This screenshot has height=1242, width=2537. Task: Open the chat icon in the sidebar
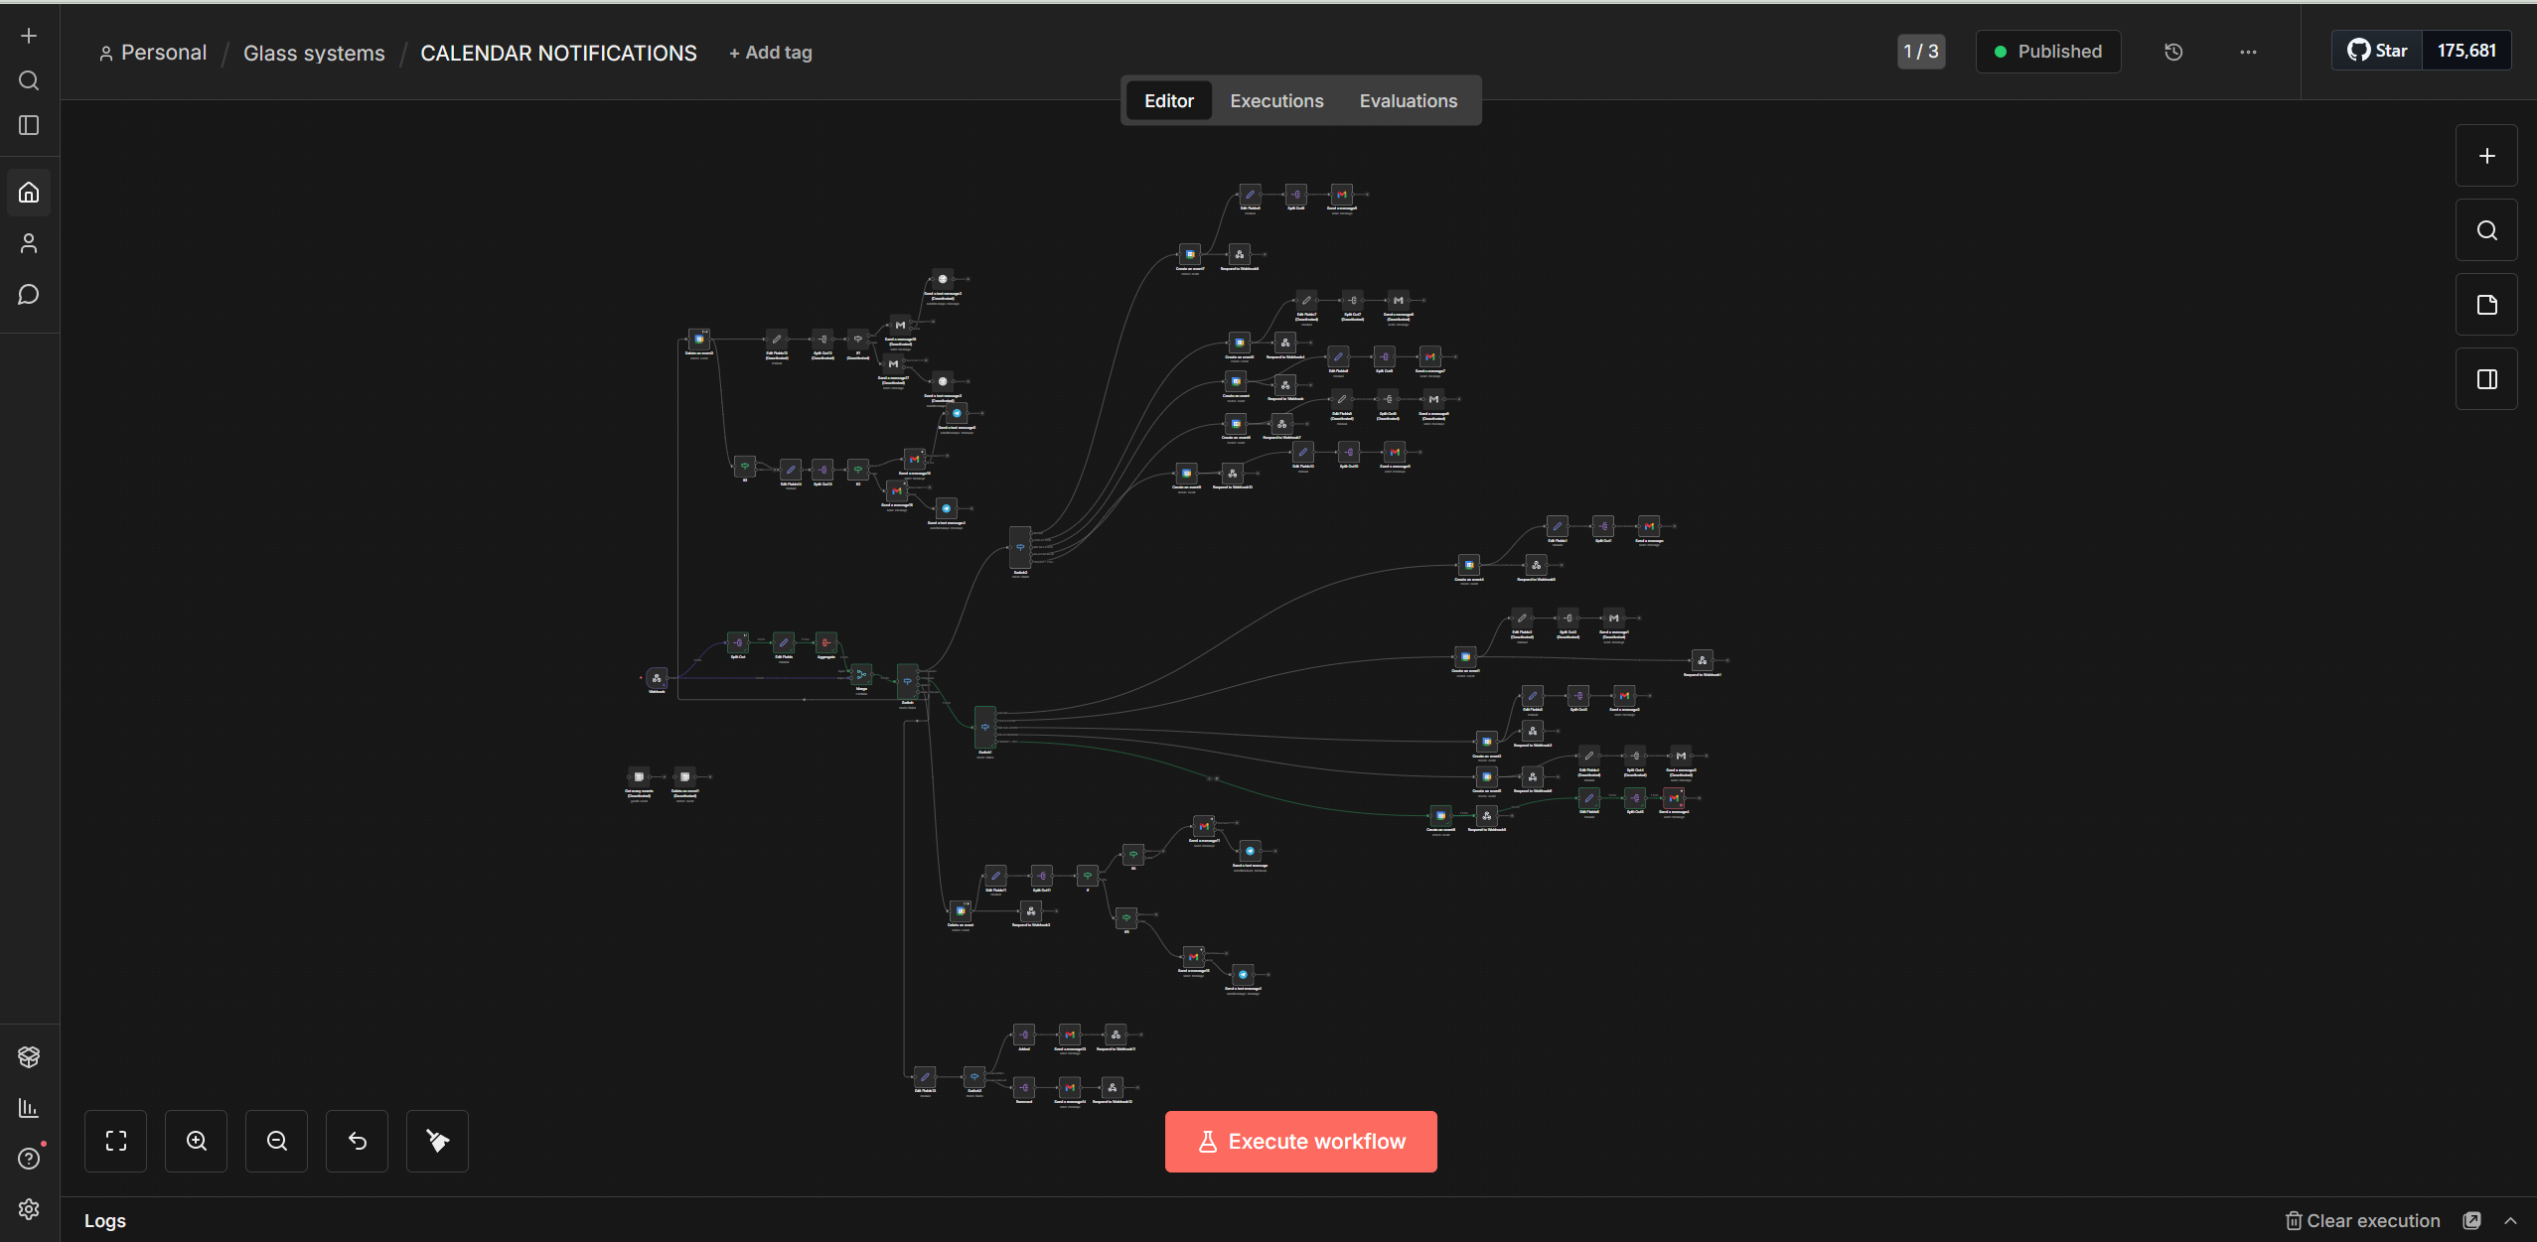click(29, 295)
